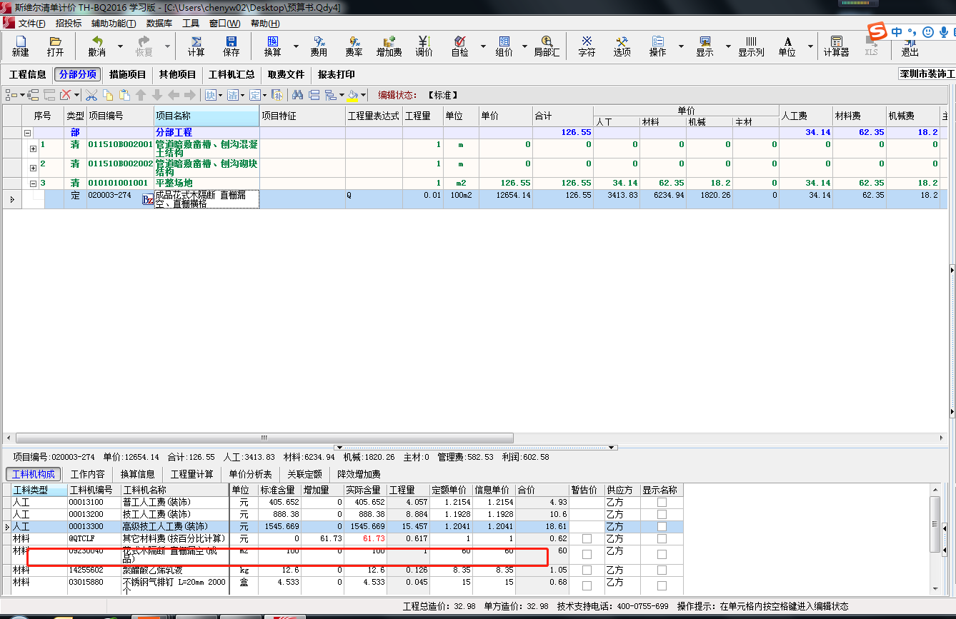Open the 招投标 menu
This screenshot has height=619, width=956.
[x=69, y=24]
